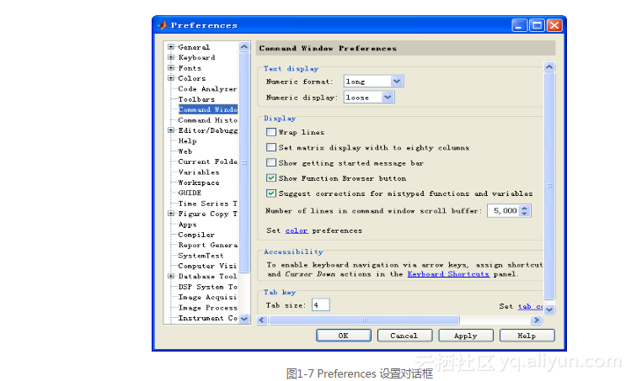
Task: Click the horizontal scrollbar left arrow
Action: coord(262,320)
